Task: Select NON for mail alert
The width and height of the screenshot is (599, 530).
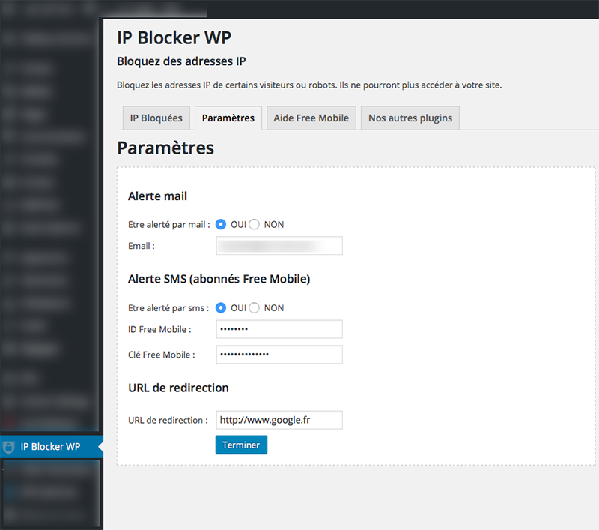Action: click(254, 224)
